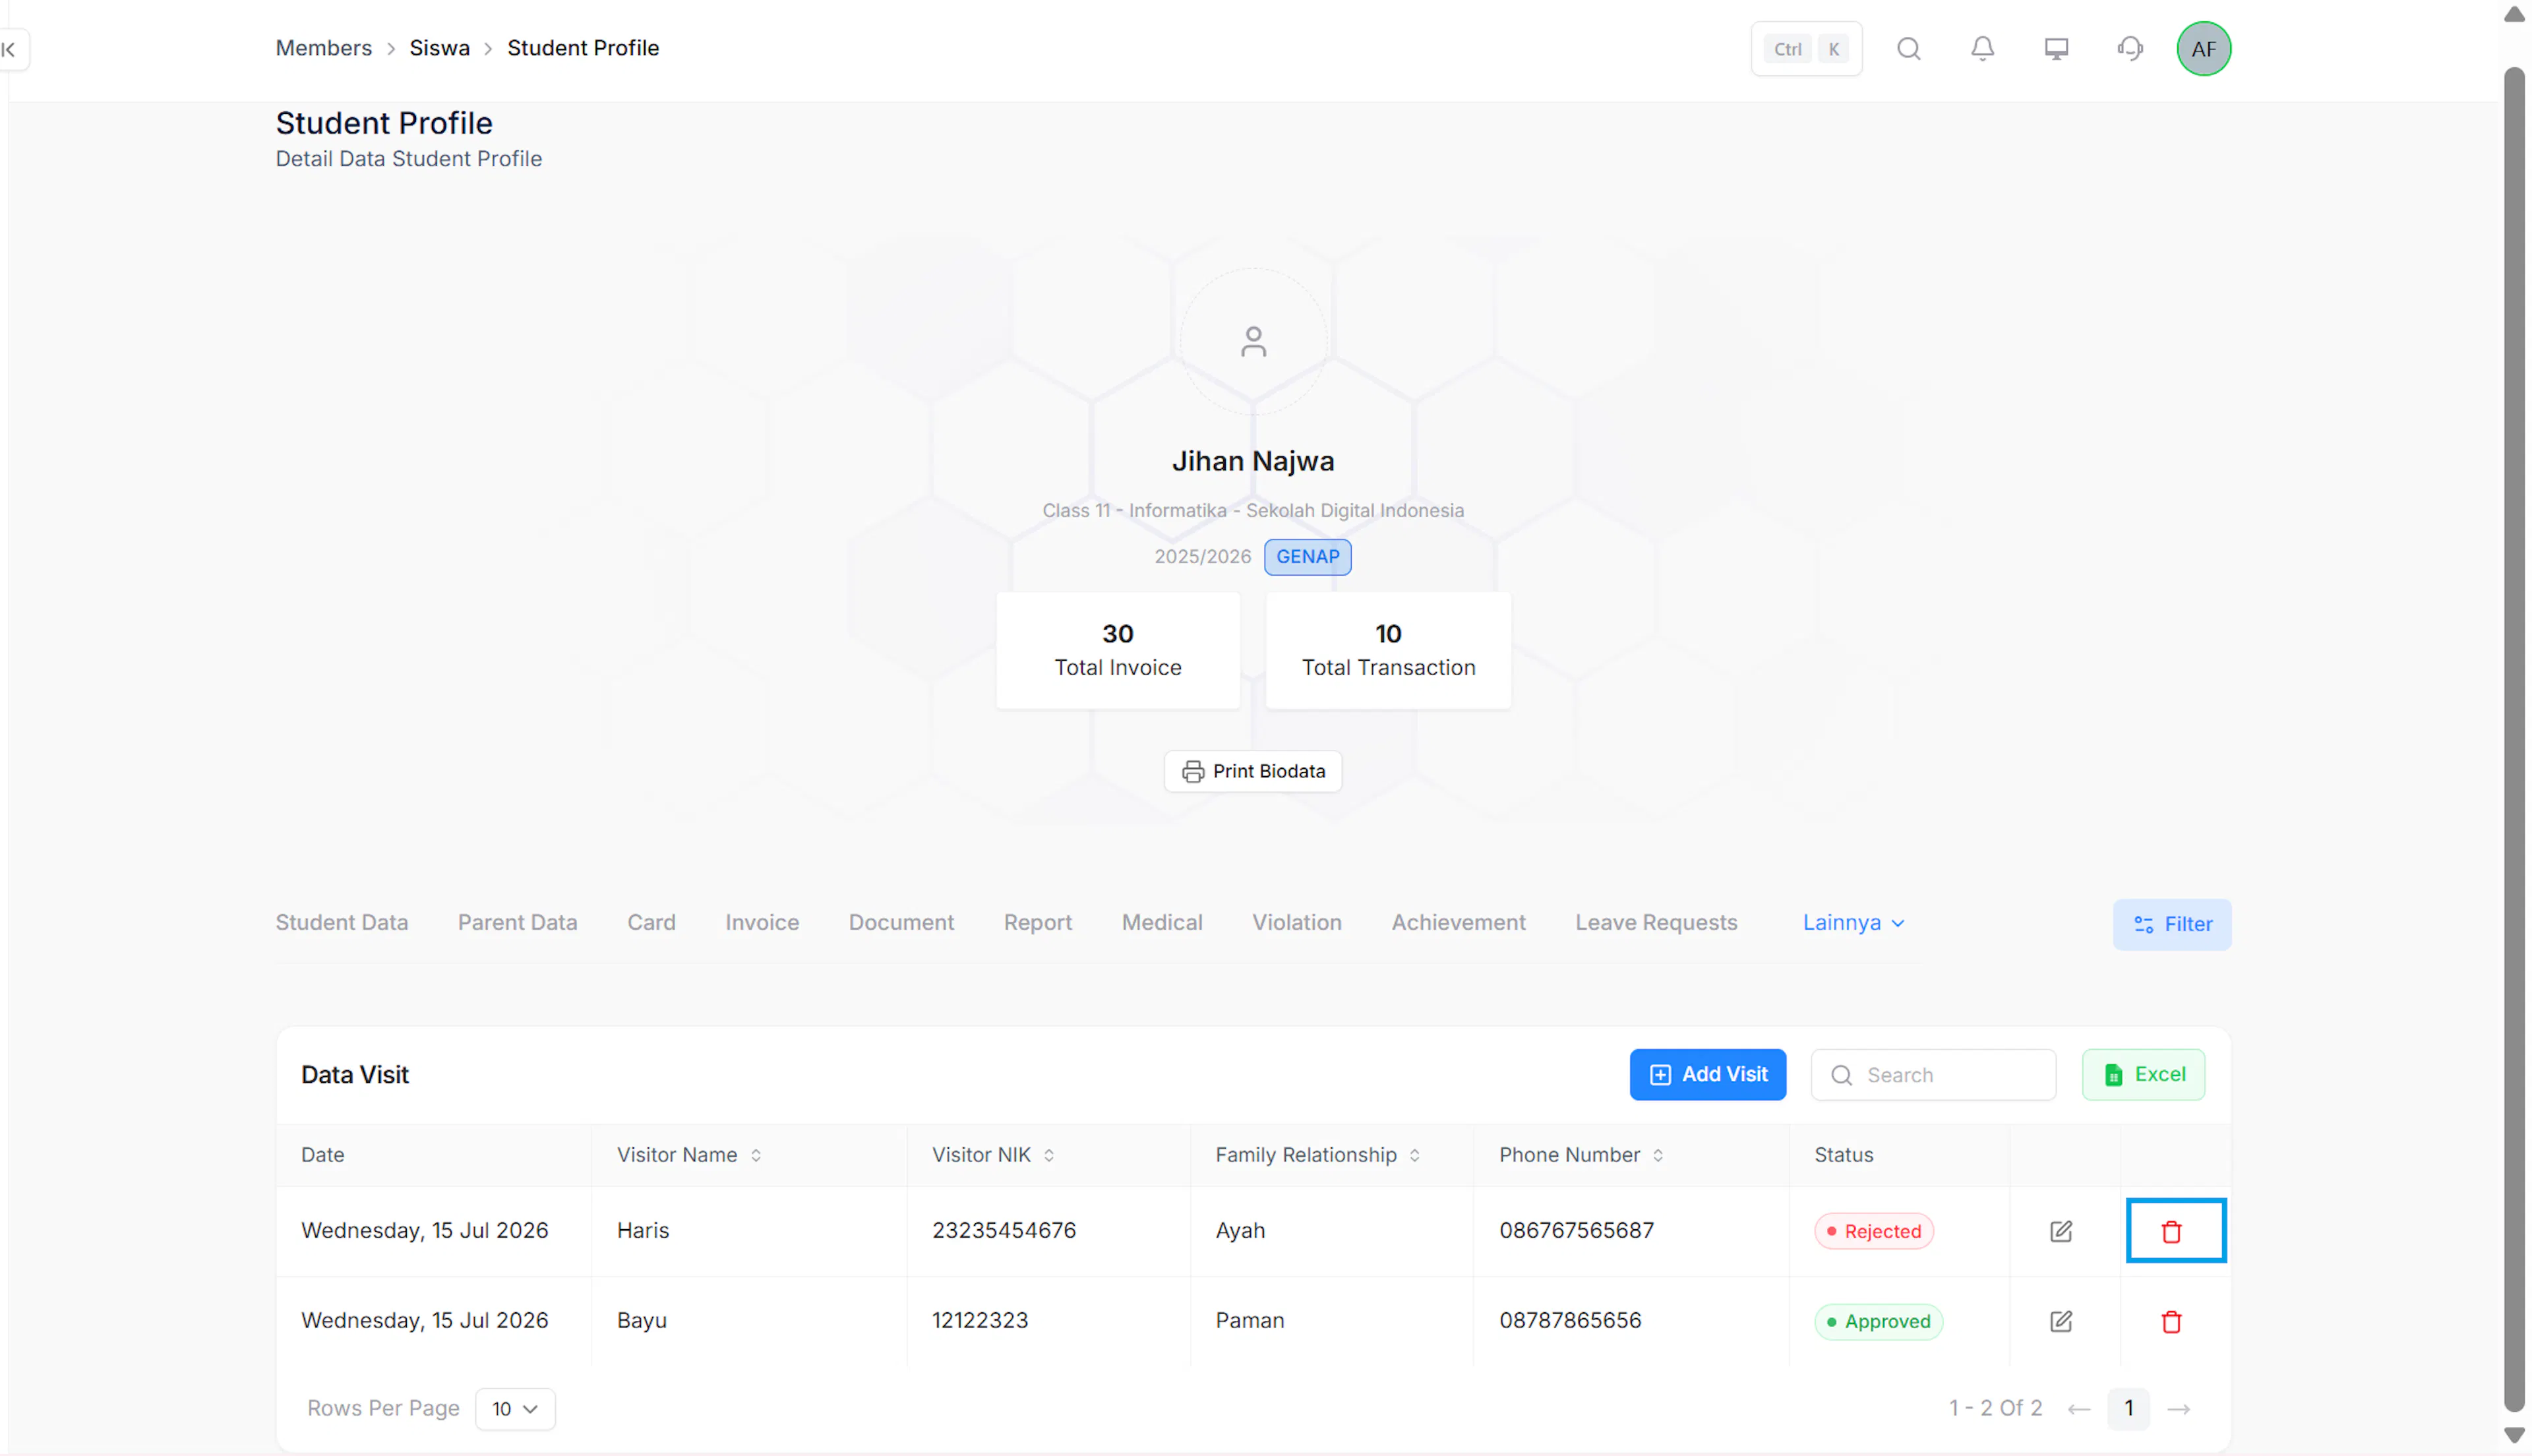
Task: Open the Filter button
Action: (x=2171, y=924)
